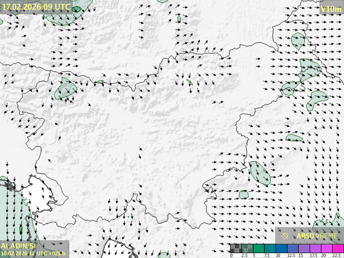The image size is (344, 258).
Task: Click the V10m parameter label
Action: (331, 9)
